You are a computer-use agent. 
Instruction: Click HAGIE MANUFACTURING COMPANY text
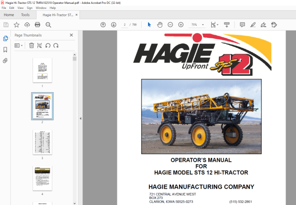point(201,187)
